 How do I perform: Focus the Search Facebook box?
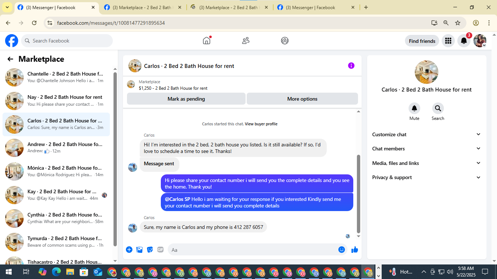[x=67, y=41]
